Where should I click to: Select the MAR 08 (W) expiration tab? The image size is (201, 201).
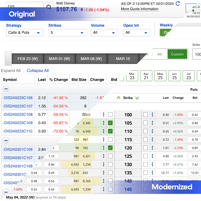pos(91,59)
